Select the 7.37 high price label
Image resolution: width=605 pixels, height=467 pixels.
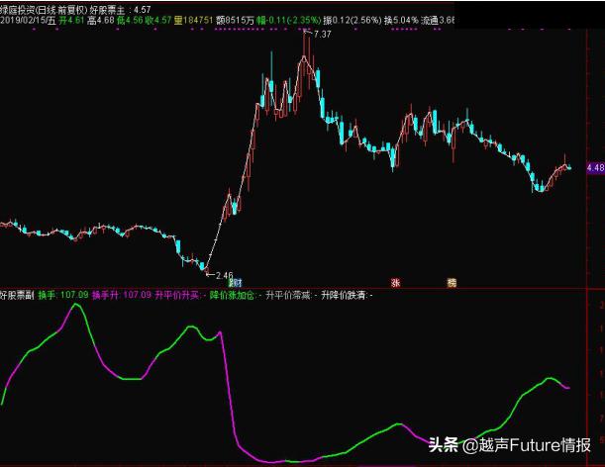point(323,35)
